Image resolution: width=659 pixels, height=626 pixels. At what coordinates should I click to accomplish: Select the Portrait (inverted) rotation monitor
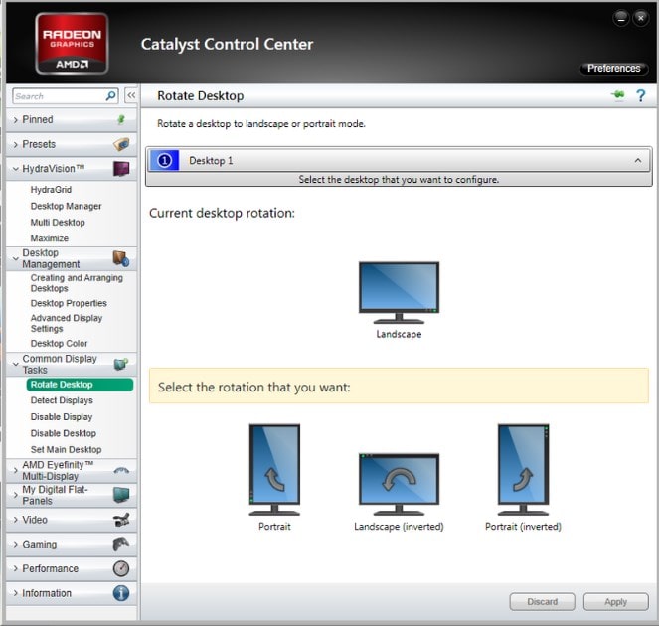click(523, 470)
